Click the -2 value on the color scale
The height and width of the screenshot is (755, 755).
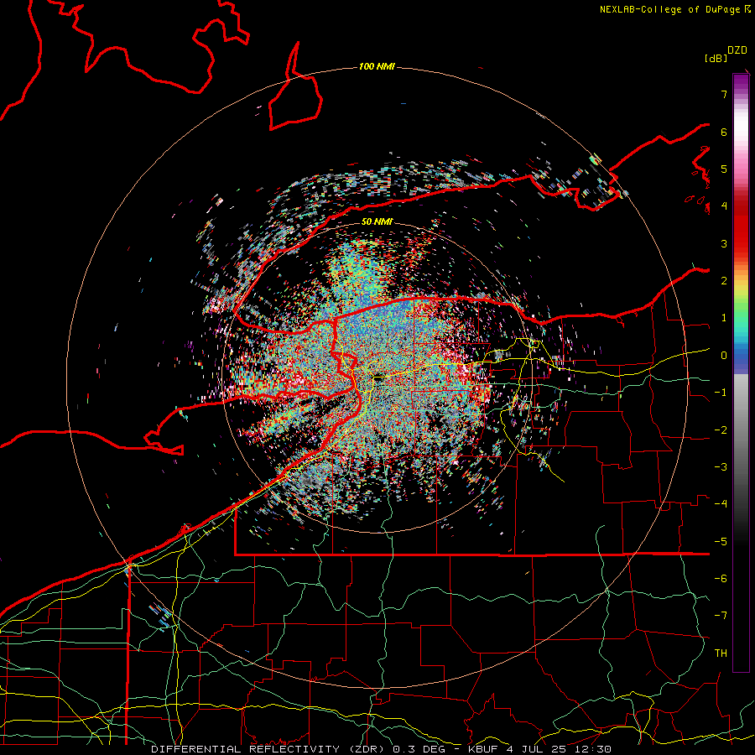[x=721, y=430]
